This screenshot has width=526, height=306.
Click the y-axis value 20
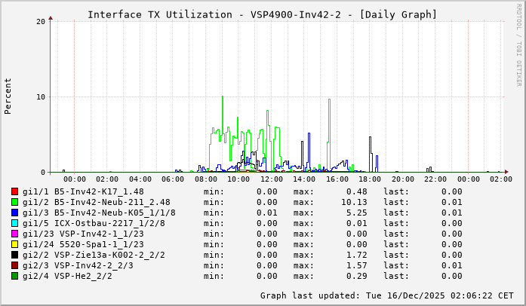click(x=41, y=22)
